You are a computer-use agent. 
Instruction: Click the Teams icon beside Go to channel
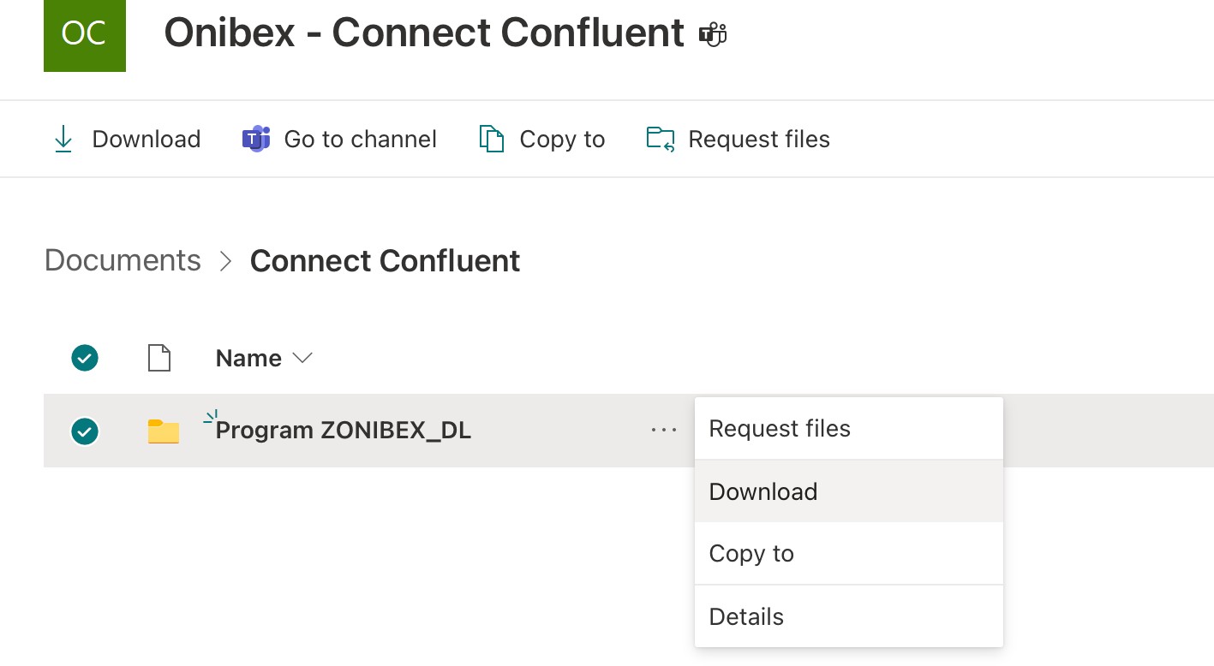coord(256,139)
